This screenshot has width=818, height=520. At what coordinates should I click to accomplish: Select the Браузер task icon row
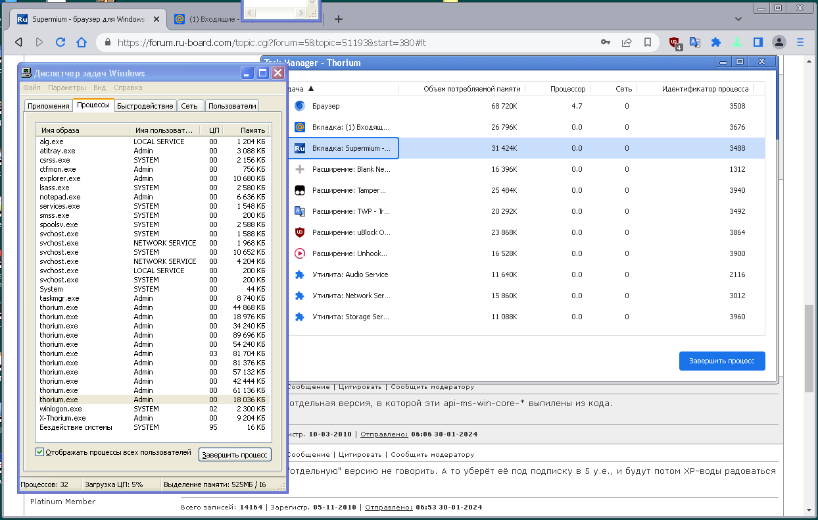coord(300,106)
